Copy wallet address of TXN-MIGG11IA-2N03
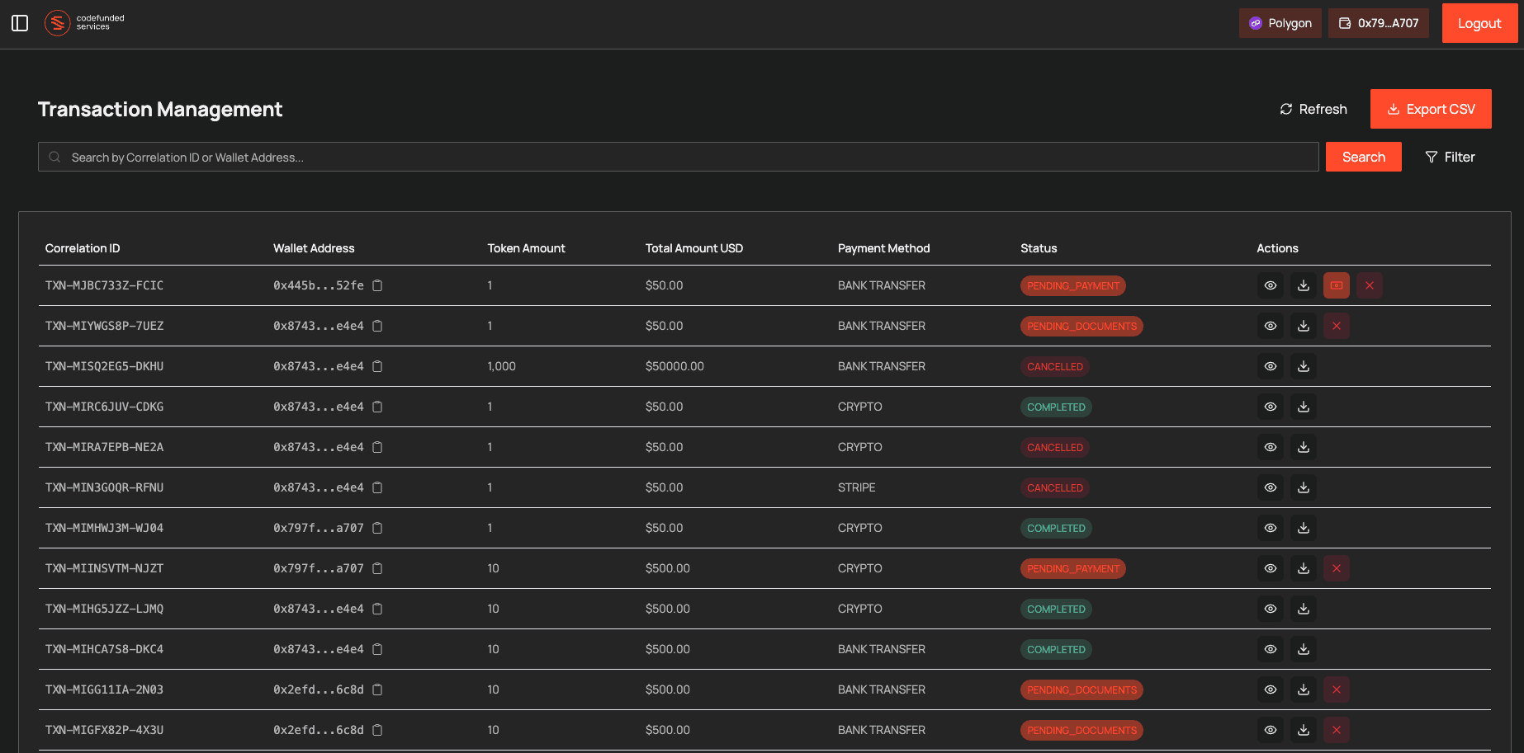1524x753 pixels. point(377,689)
